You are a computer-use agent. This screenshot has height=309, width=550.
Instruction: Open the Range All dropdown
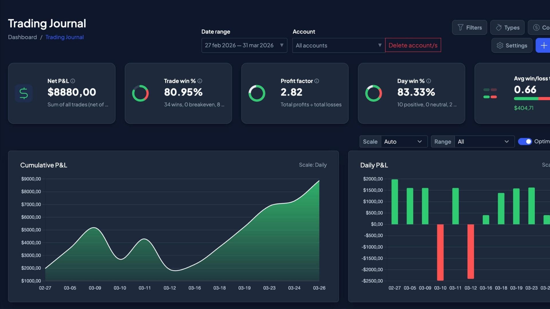484,142
